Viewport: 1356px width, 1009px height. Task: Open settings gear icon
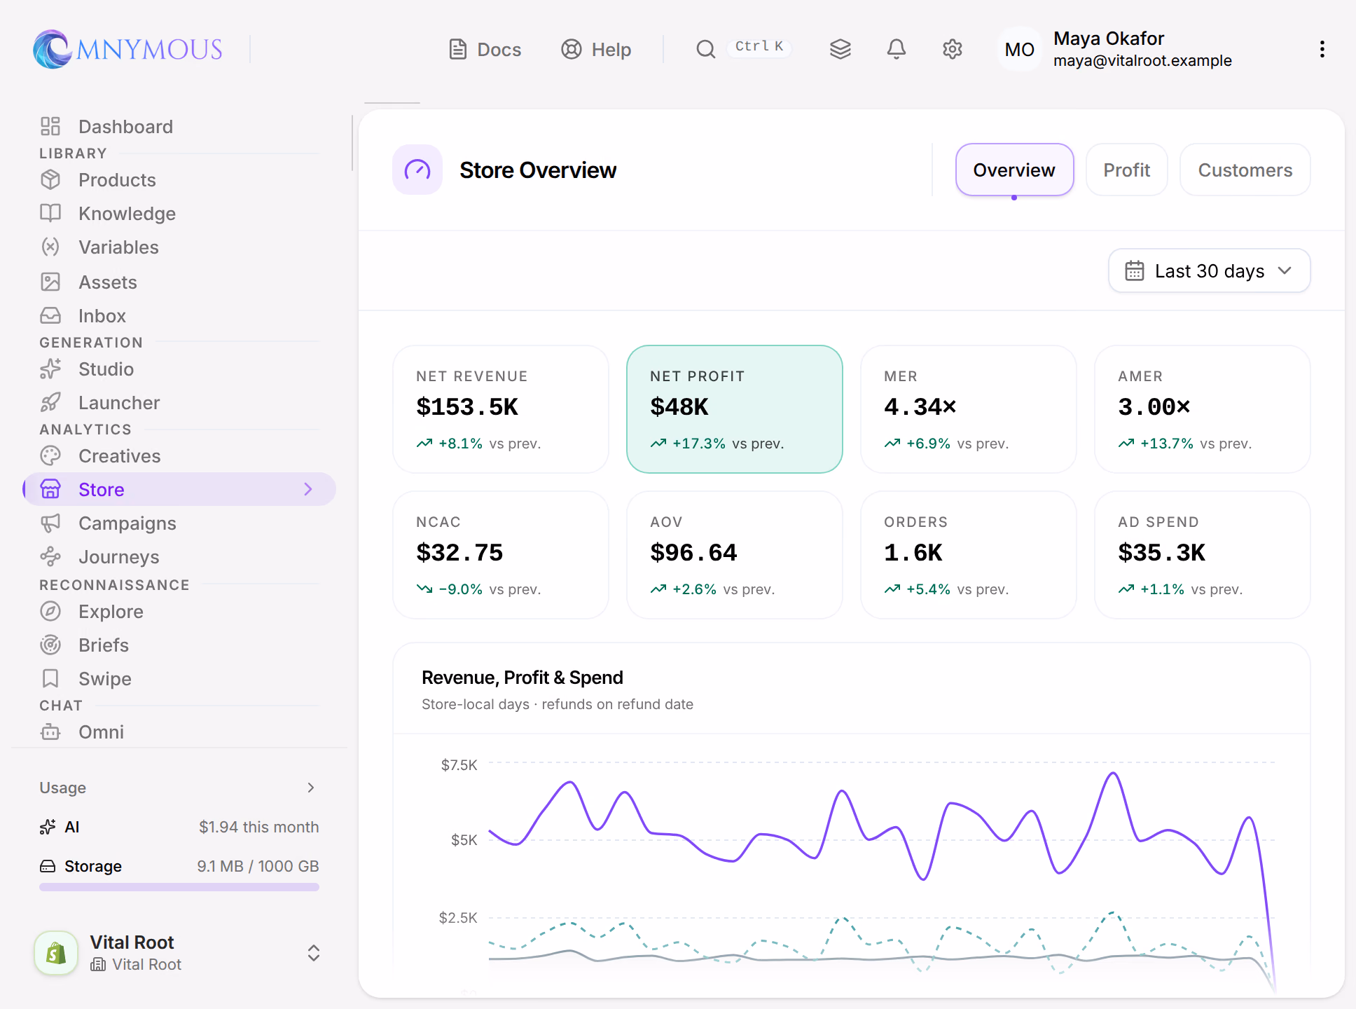[x=953, y=49]
